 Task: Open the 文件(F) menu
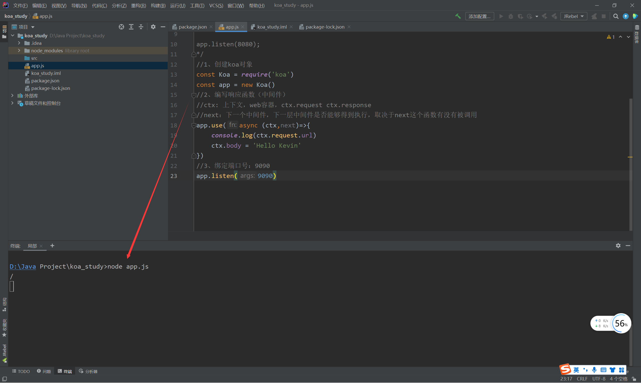(20, 6)
